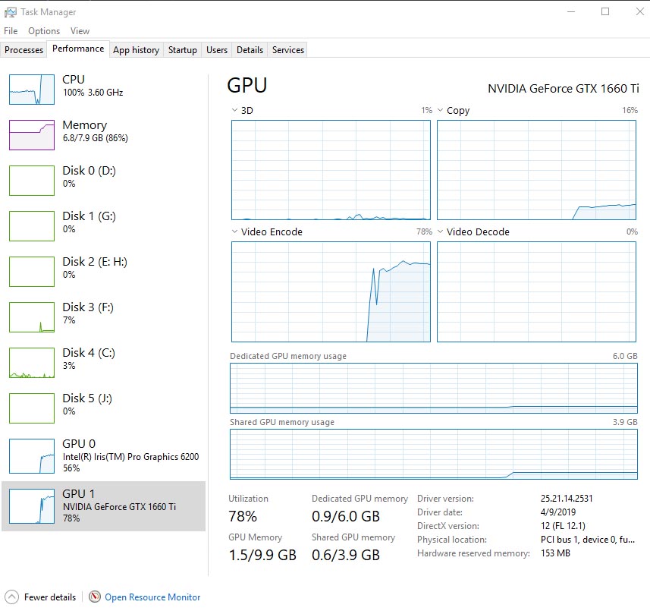Click the Task Manager app icon in title bar
The width and height of the screenshot is (650, 611).
[x=10, y=12]
